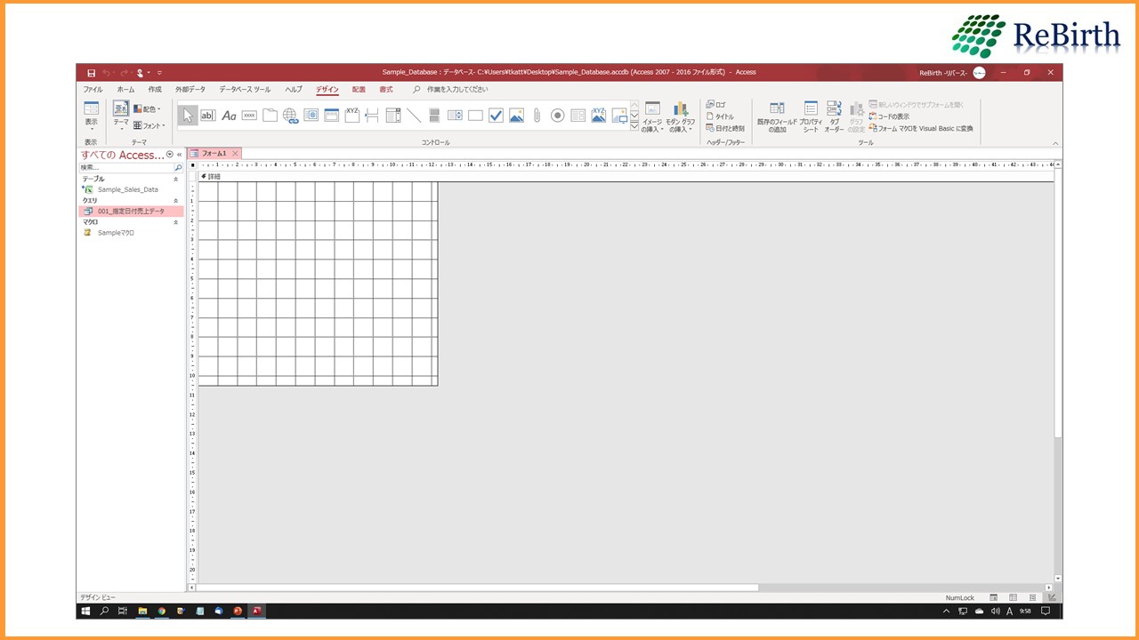Image resolution: width=1139 pixels, height=640 pixels.
Task: Switch to the データベースツール tab
Action: tap(245, 90)
